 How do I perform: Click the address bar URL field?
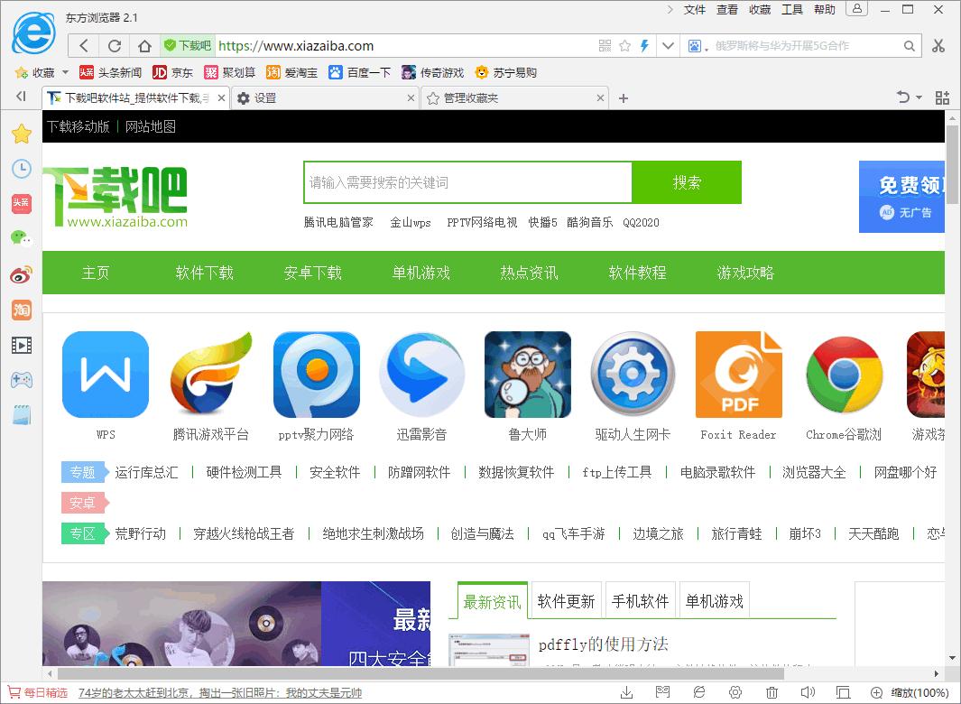tap(404, 46)
